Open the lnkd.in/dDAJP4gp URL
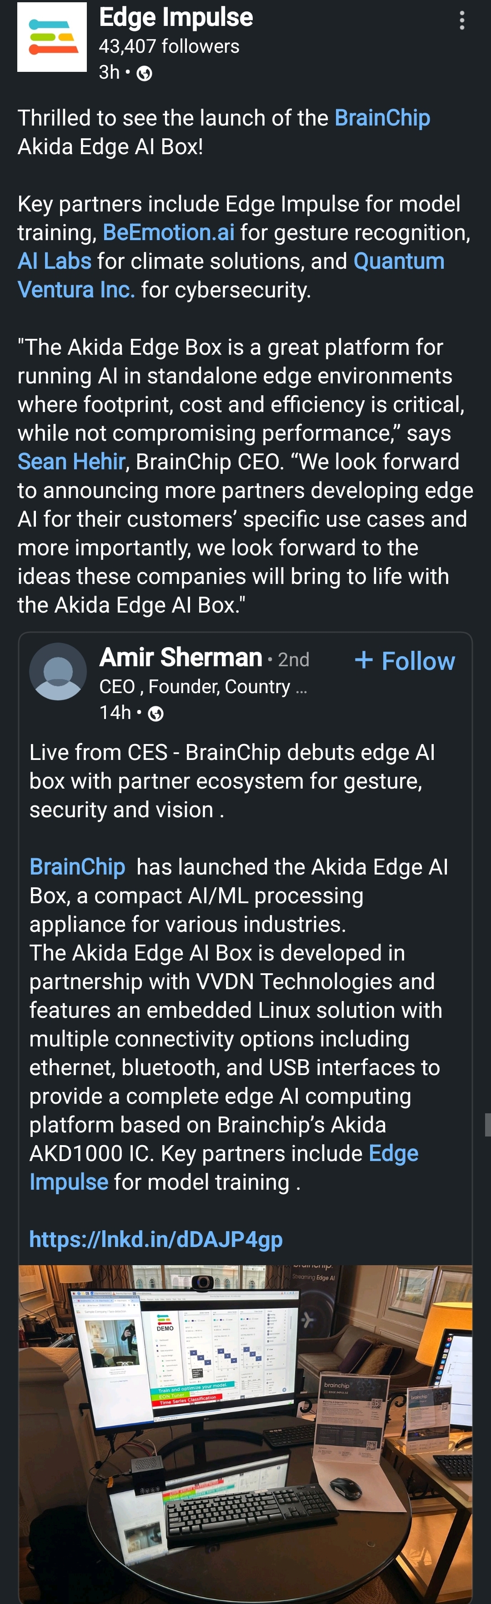Viewport: 491px width, 1604px height. [155, 1239]
